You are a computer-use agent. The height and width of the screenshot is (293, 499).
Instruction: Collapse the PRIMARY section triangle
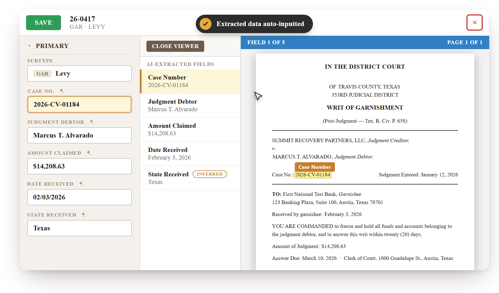pos(29,46)
